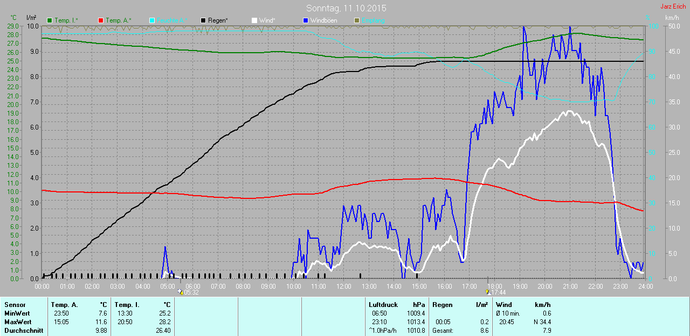Click the '05:32' sunrise time label
Viewport: 690px width, 336px height.
[192, 292]
